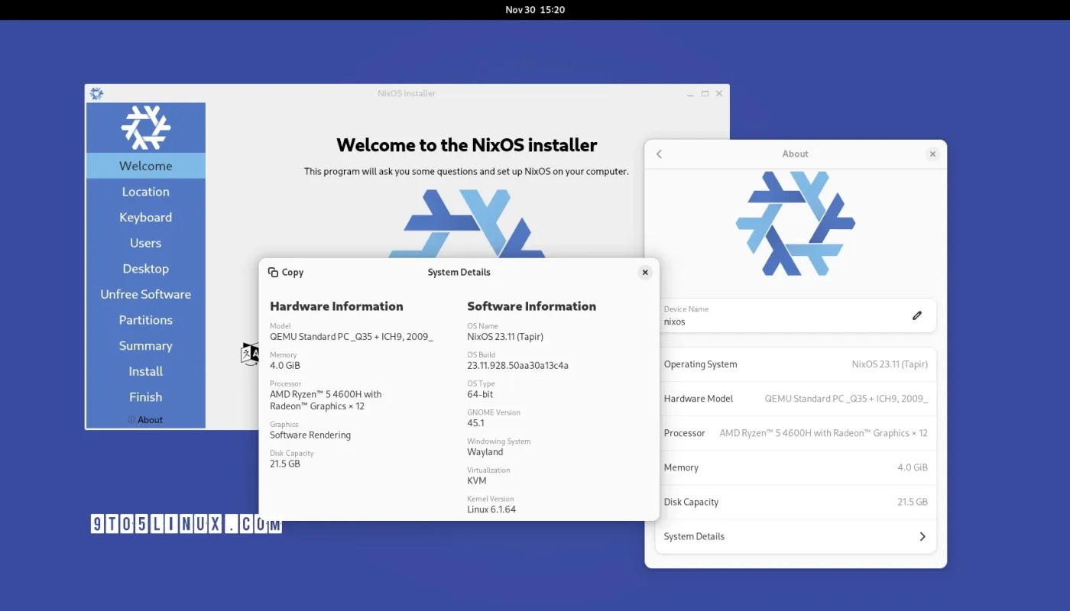Select the Summary step in the sidebar
Viewport: 1070px width, 611px height.
(145, 345)
